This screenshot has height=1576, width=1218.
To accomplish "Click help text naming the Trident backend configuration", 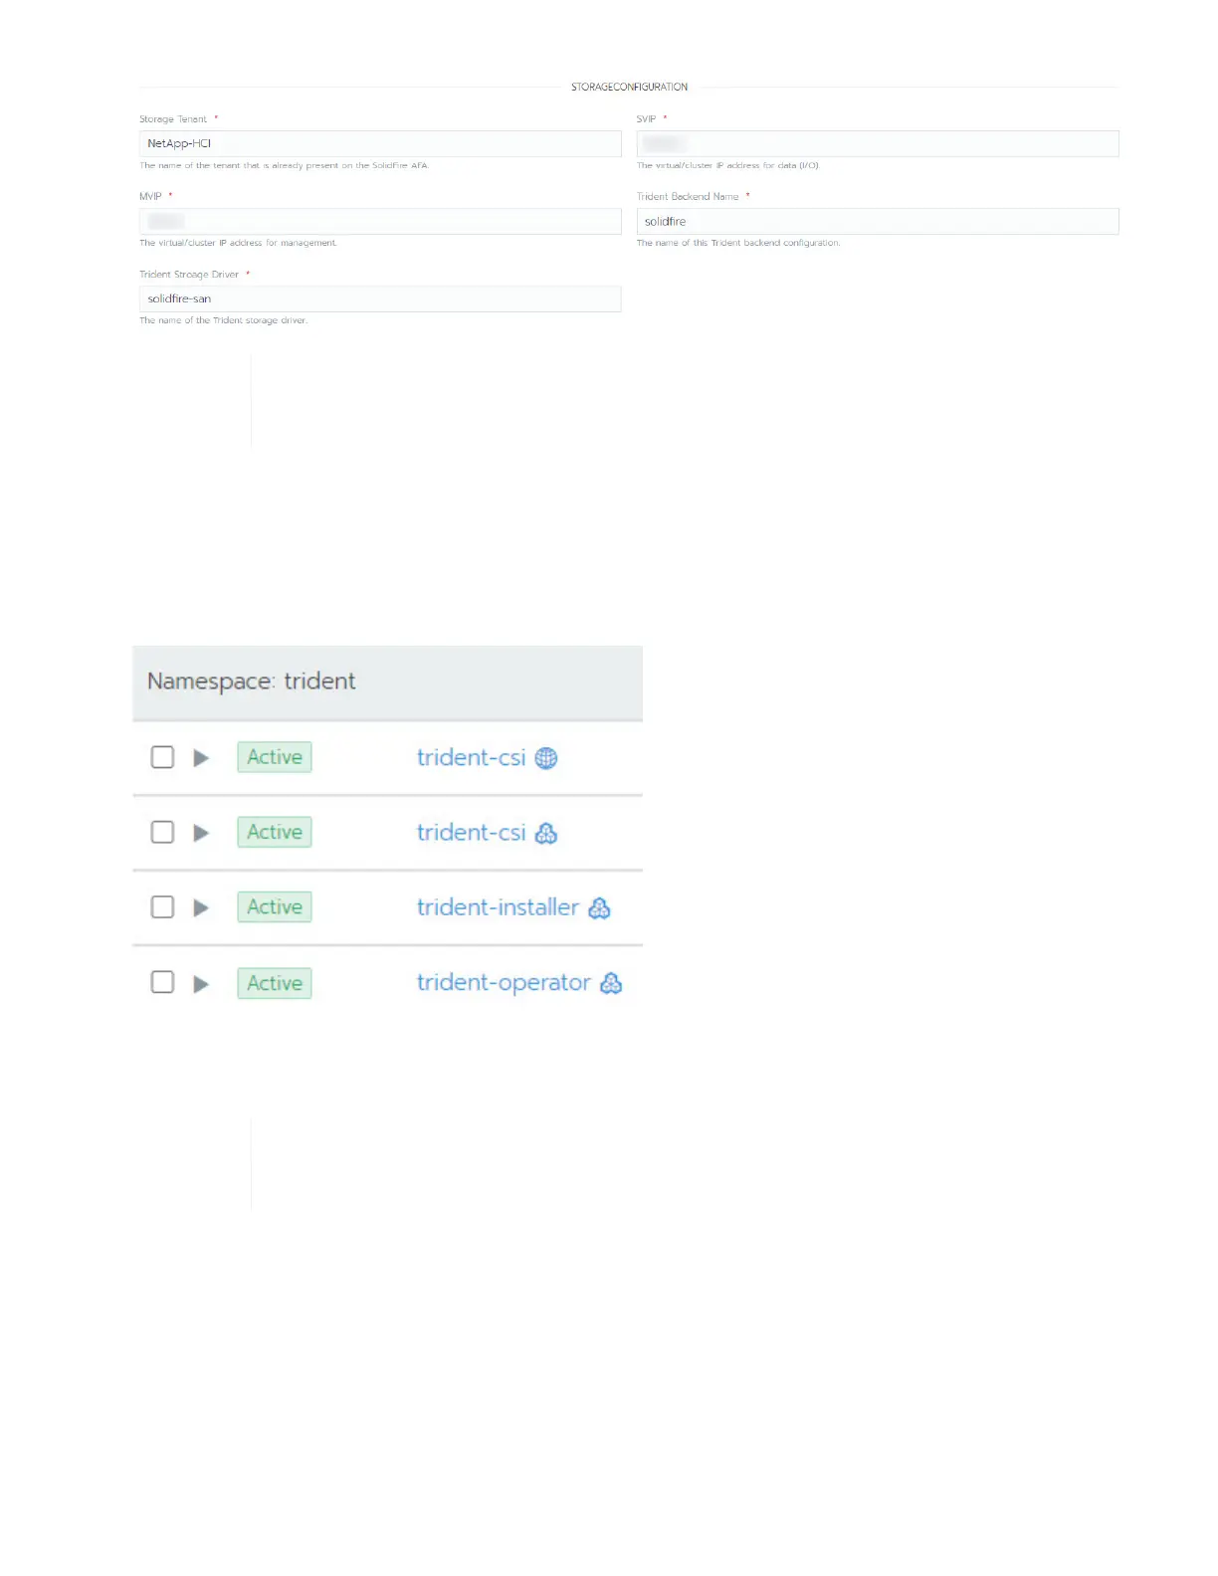I will point(738,243).
